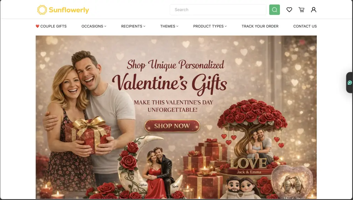
Task: Expand the Recipients dropdown menu
Action: tap(133, 26)
